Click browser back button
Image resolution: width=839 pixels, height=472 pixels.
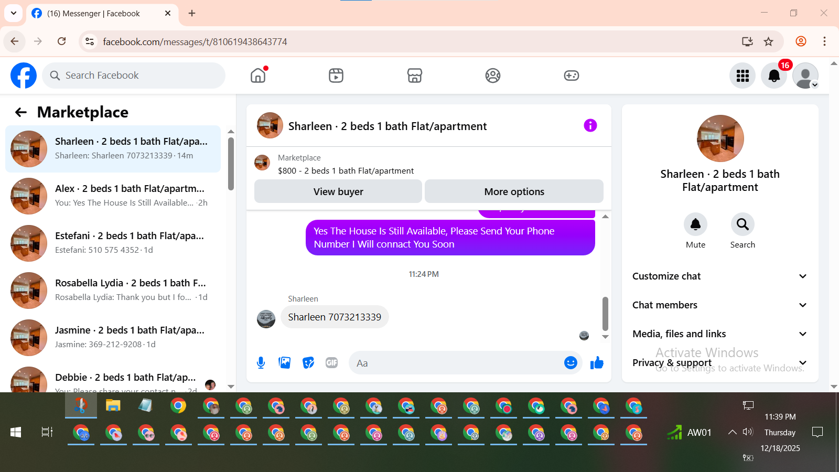click(15, 41)
